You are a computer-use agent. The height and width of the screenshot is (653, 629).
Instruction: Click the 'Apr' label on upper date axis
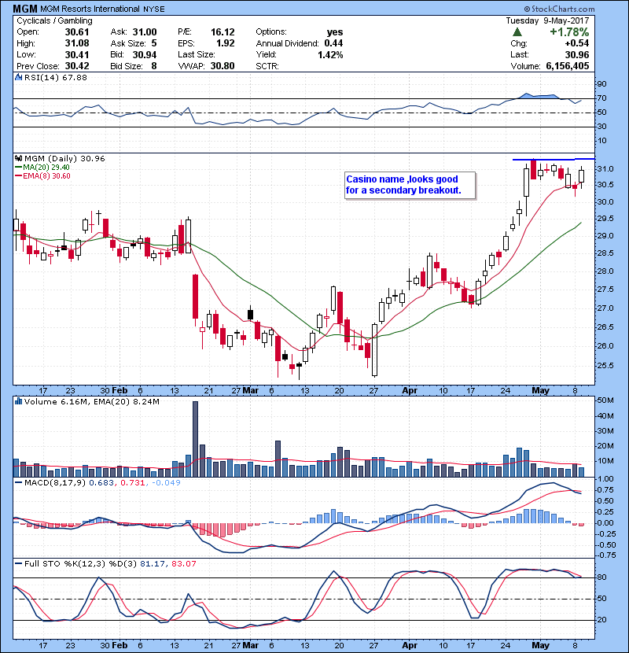coord(410,390)
